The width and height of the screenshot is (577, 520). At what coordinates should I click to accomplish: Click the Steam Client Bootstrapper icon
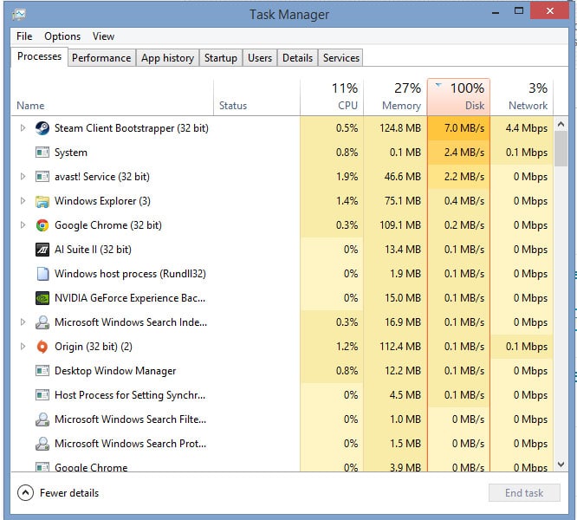pos(42,128)
